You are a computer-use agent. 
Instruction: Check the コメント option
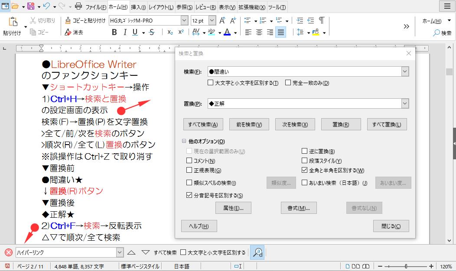(189, 161)
